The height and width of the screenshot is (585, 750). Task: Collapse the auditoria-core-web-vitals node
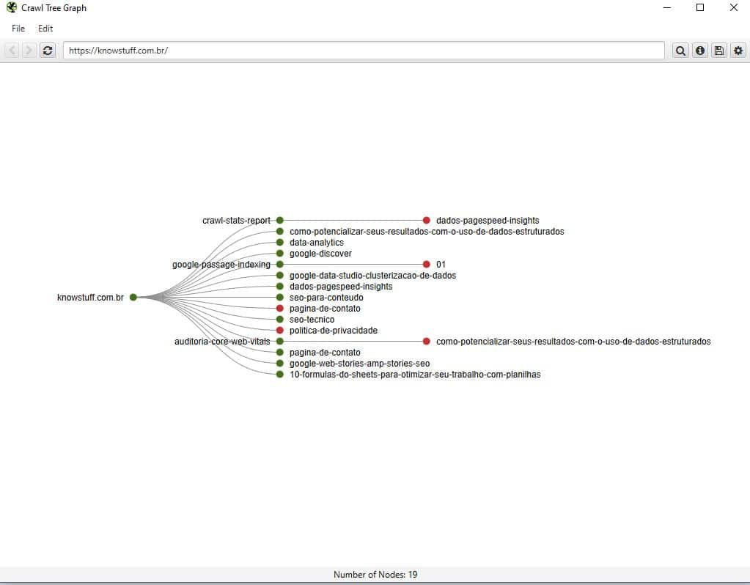[x=280, y=342]
